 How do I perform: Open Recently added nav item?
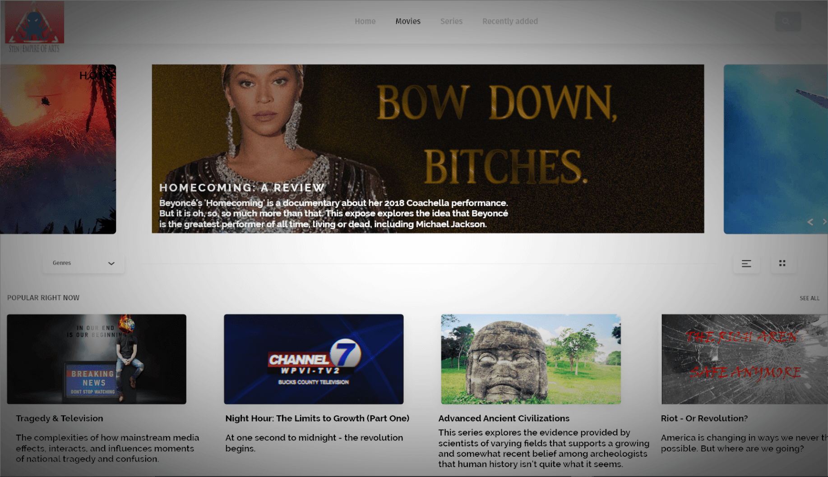(510, 21)
